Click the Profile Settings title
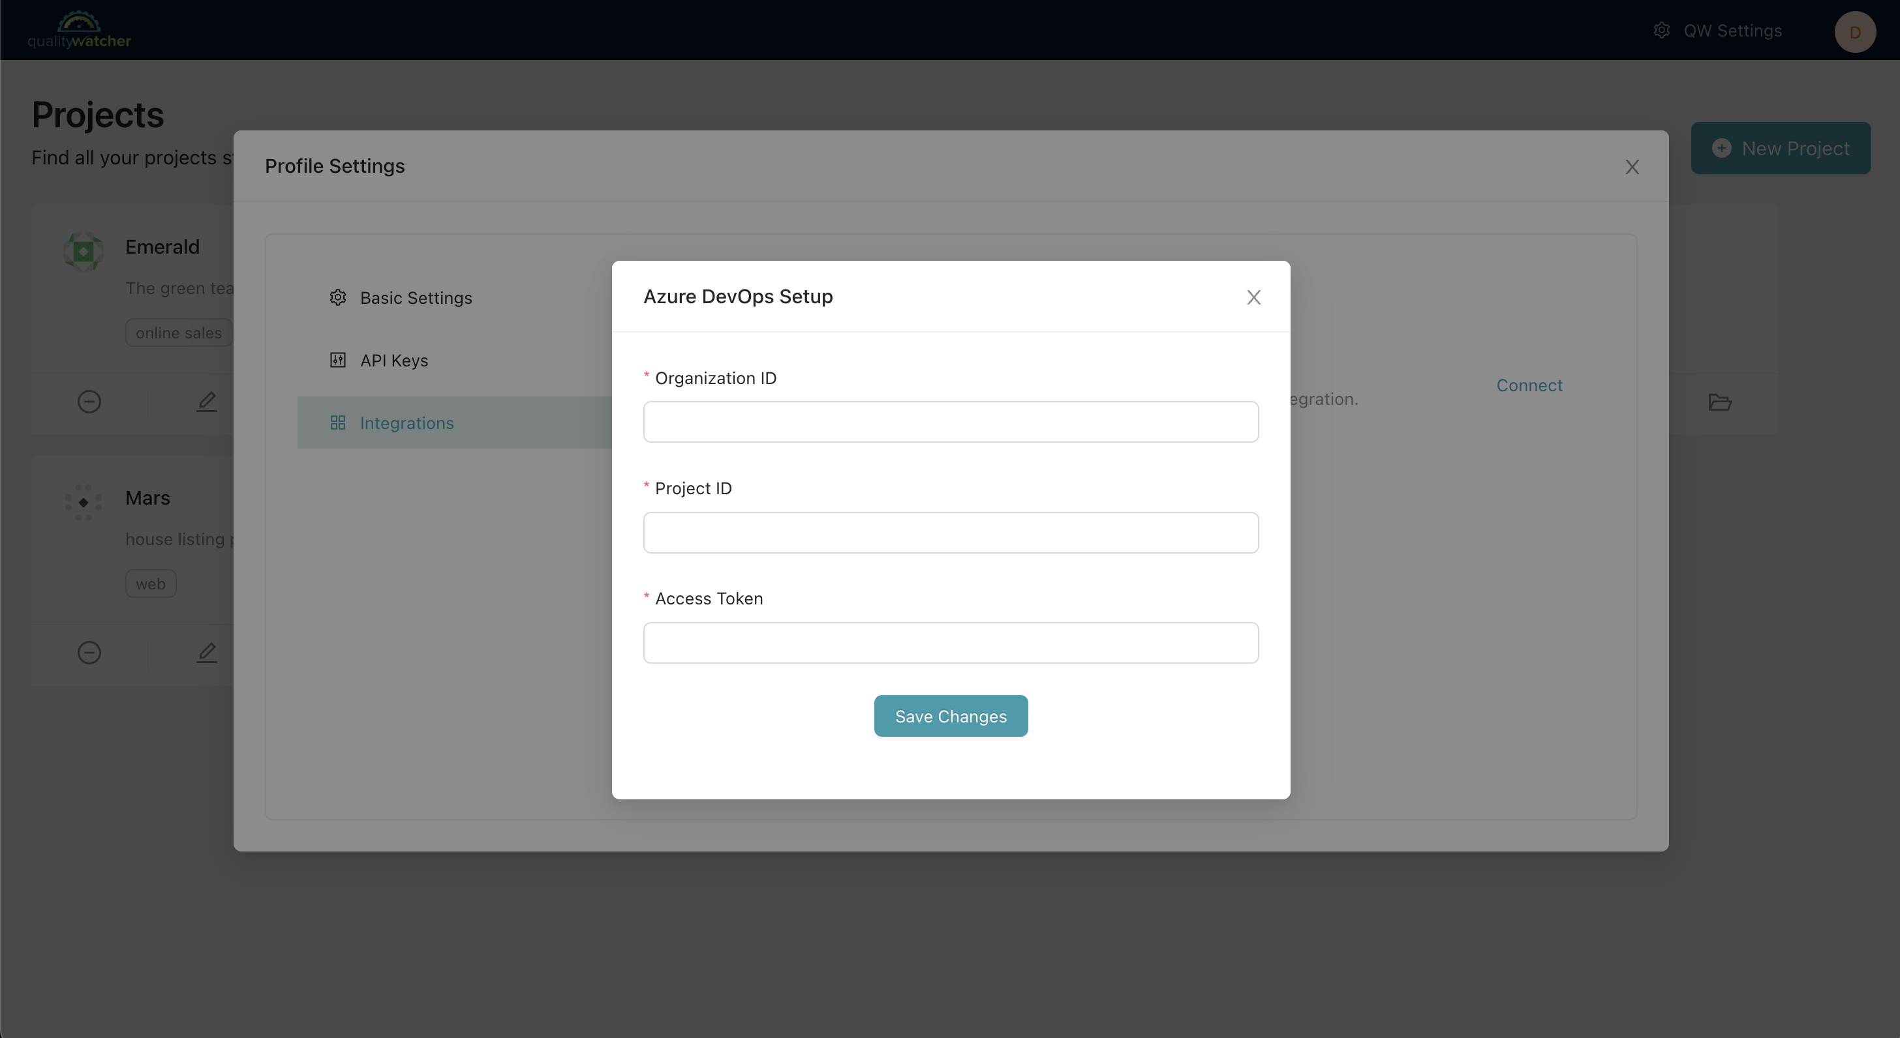Screen dimensions: 1900x1038 click(335, 166)
